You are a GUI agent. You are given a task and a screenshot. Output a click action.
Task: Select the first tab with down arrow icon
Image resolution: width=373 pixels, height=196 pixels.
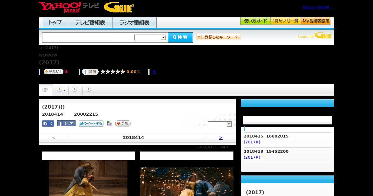tap(45, 90)
